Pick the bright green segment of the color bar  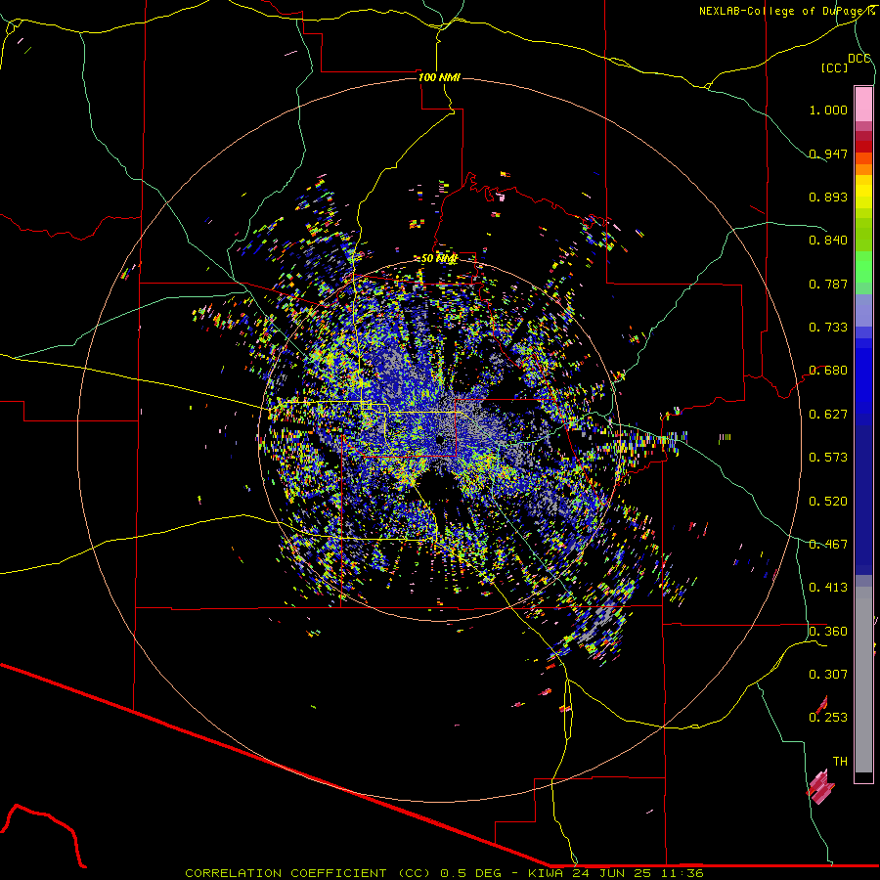pyautogui.click(x=863, y=268)
